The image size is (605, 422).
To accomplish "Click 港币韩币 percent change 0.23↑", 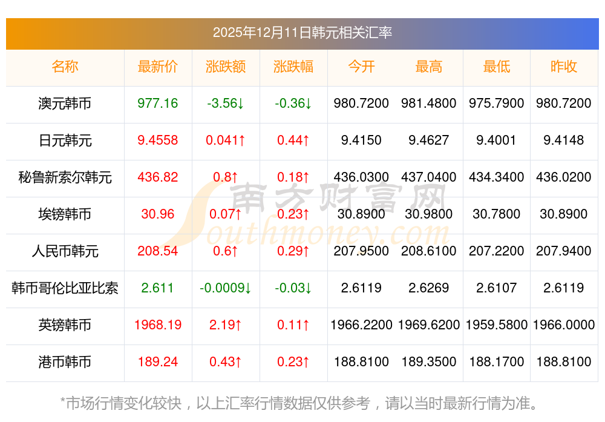I will [293, 362].
